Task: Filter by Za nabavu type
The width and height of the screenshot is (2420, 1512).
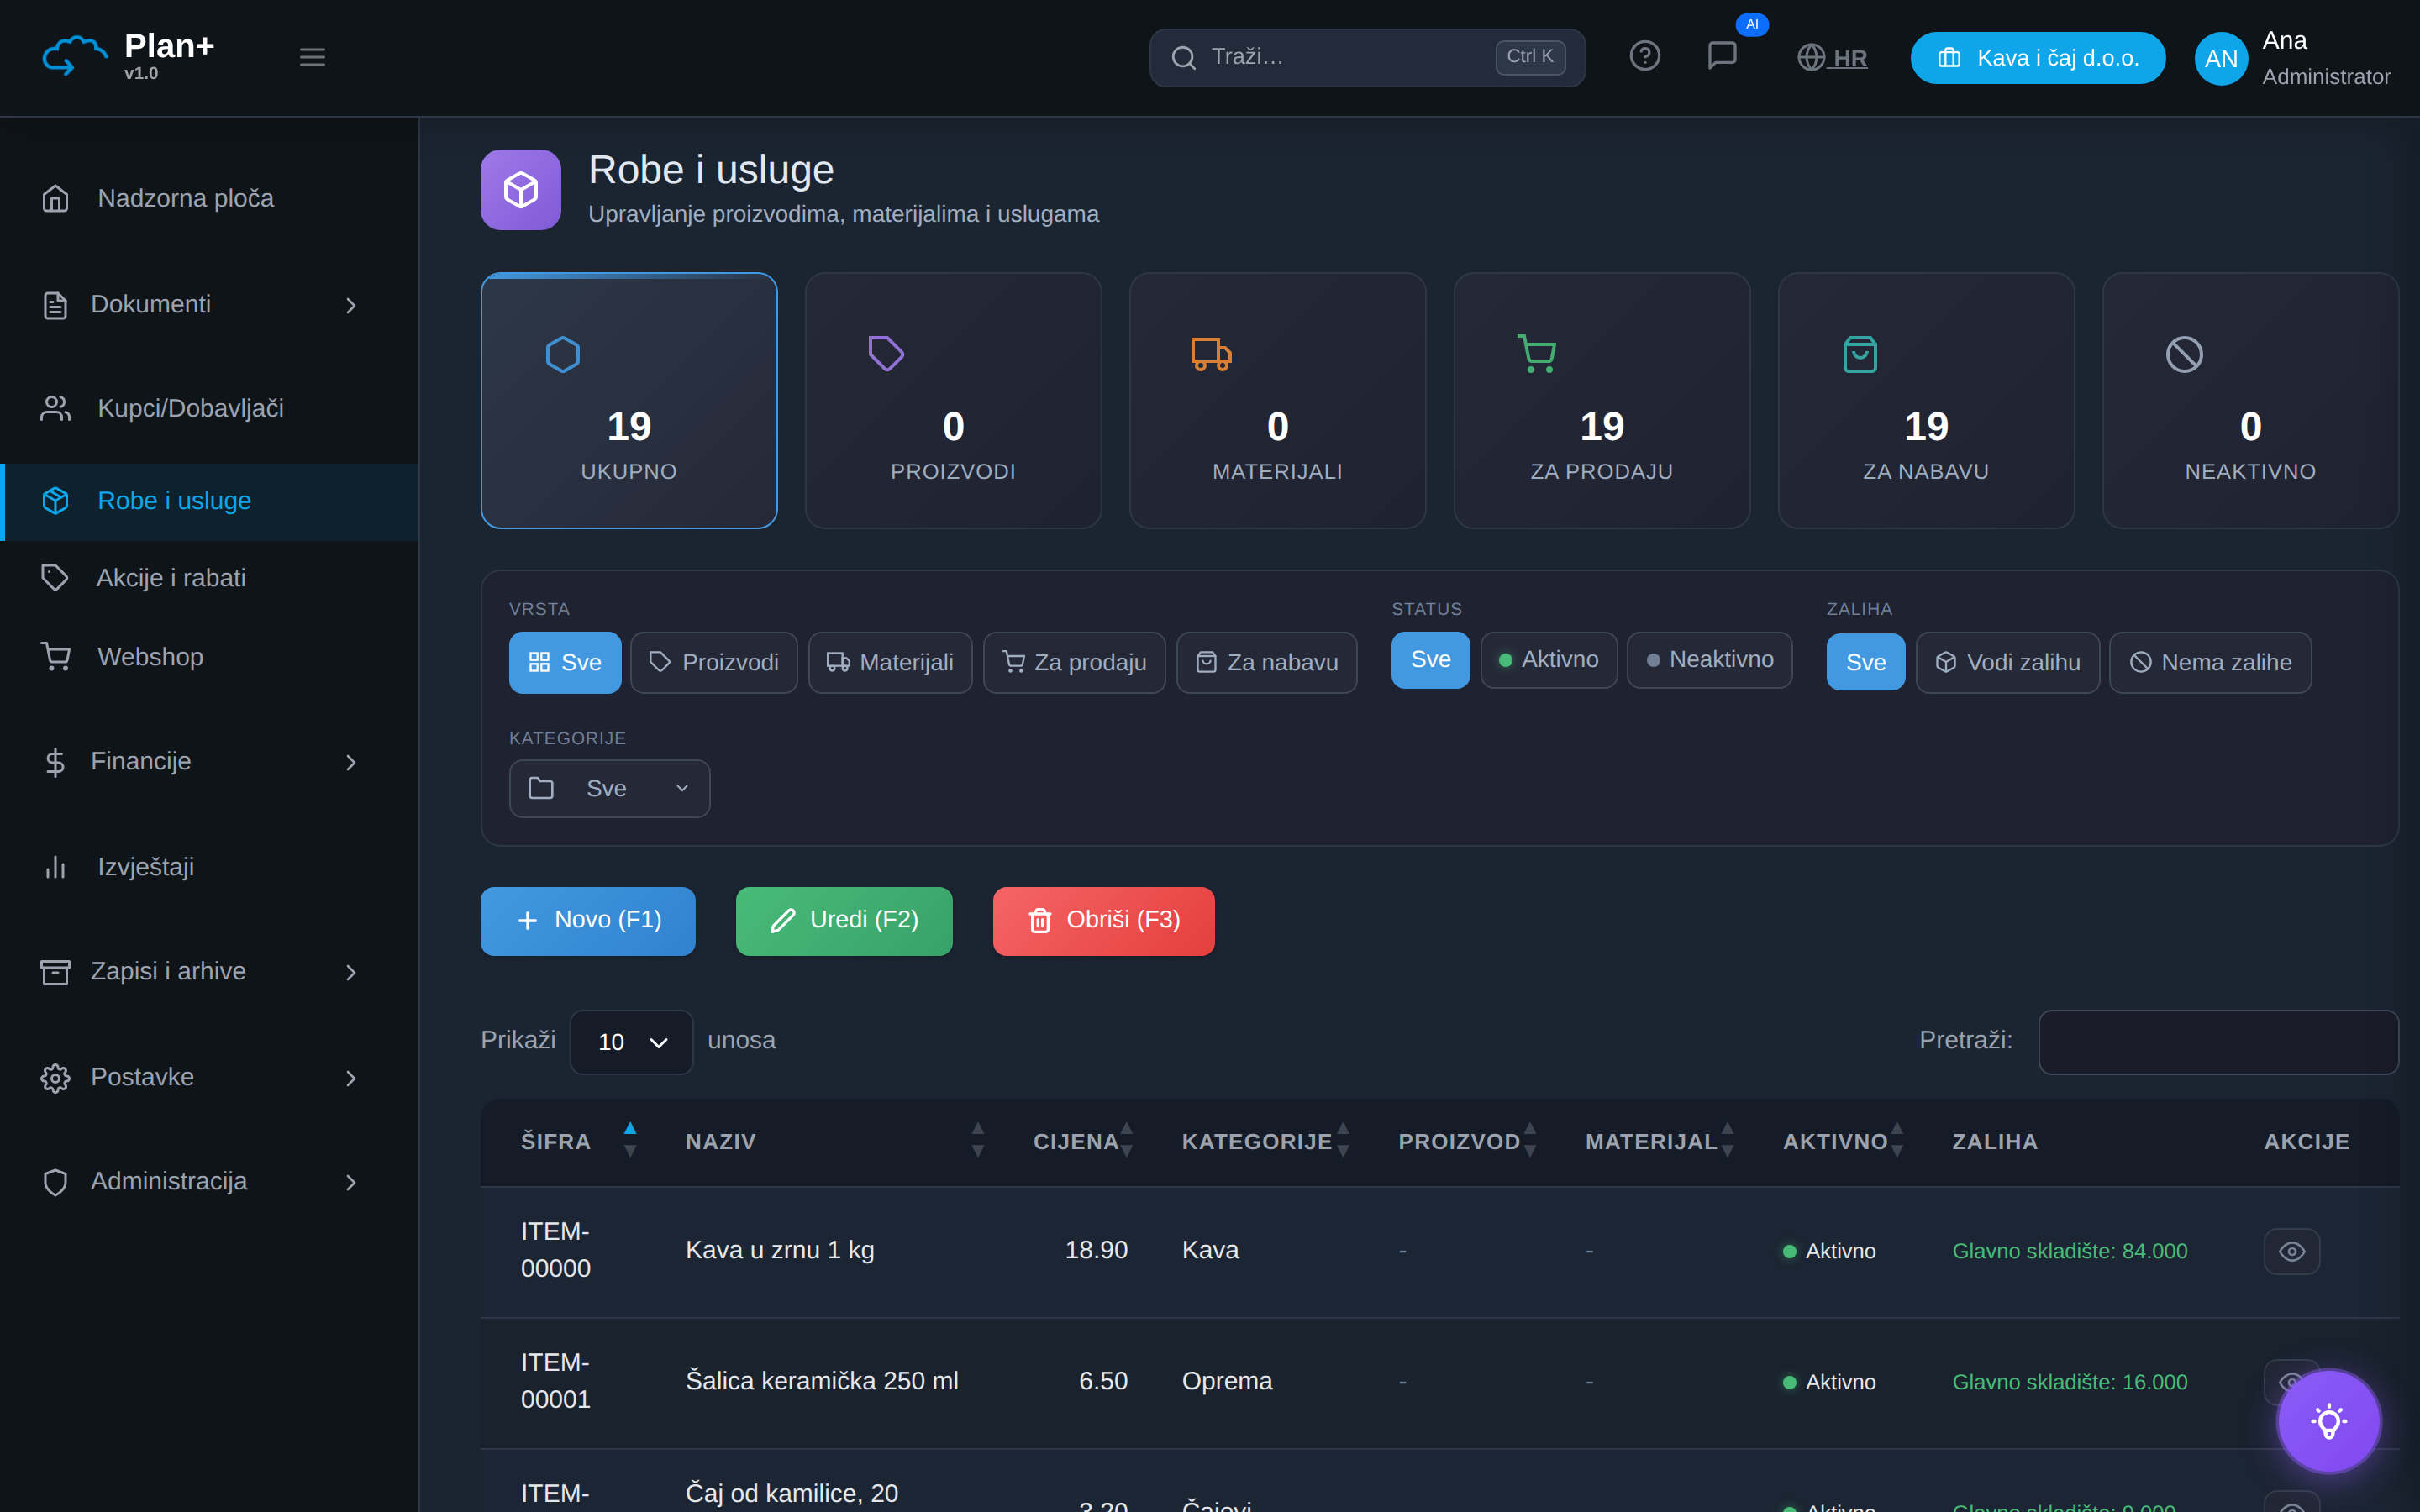Action: pos(1267,662)
